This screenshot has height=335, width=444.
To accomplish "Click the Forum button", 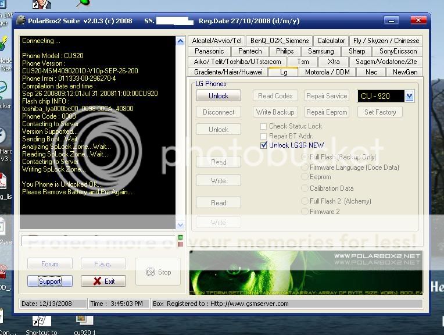I will click(50, 264).
